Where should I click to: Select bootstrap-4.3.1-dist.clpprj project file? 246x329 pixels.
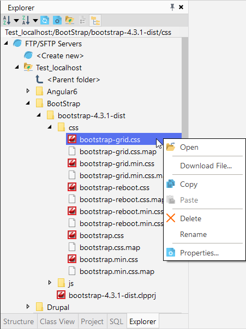(x=112, y=295)
